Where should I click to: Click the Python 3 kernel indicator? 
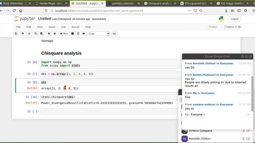(x=233, y=27)
